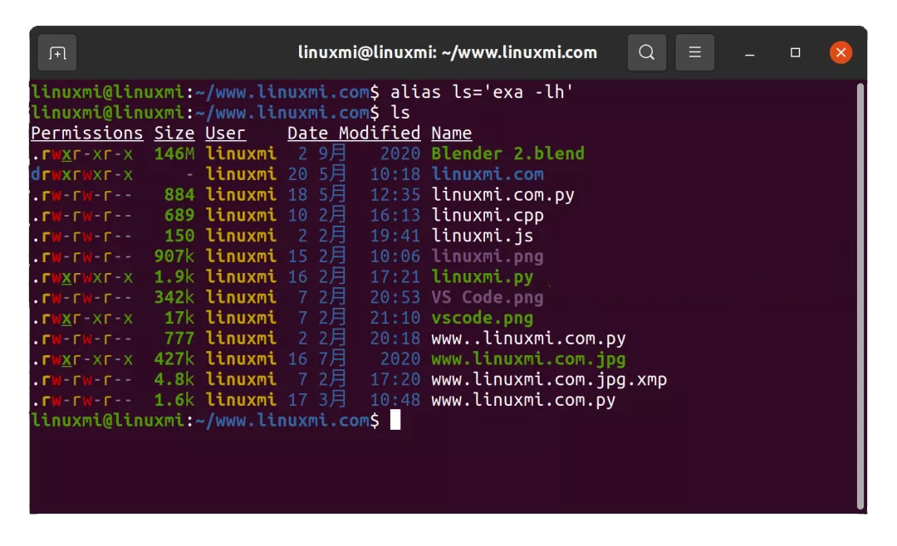Click file name linuxmi.png
This screenshot has width=897, height=546.
[488, 256]
